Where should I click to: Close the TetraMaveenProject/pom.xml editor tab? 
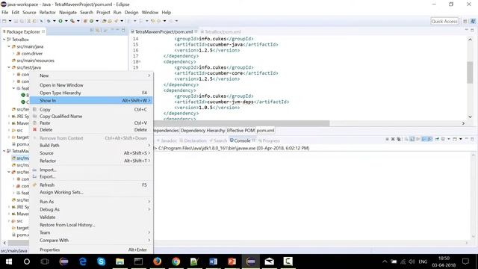(x=196, y=31)
